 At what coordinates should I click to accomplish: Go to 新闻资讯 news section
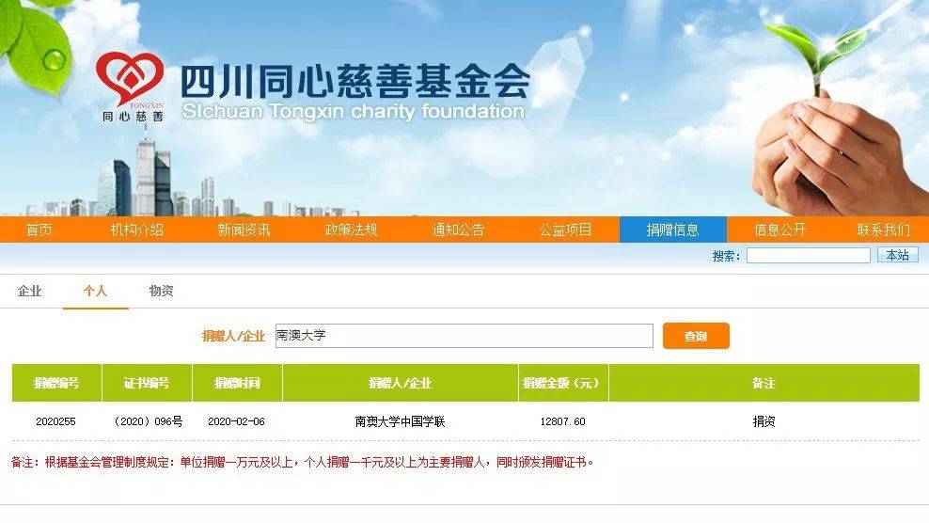point(244,230)
